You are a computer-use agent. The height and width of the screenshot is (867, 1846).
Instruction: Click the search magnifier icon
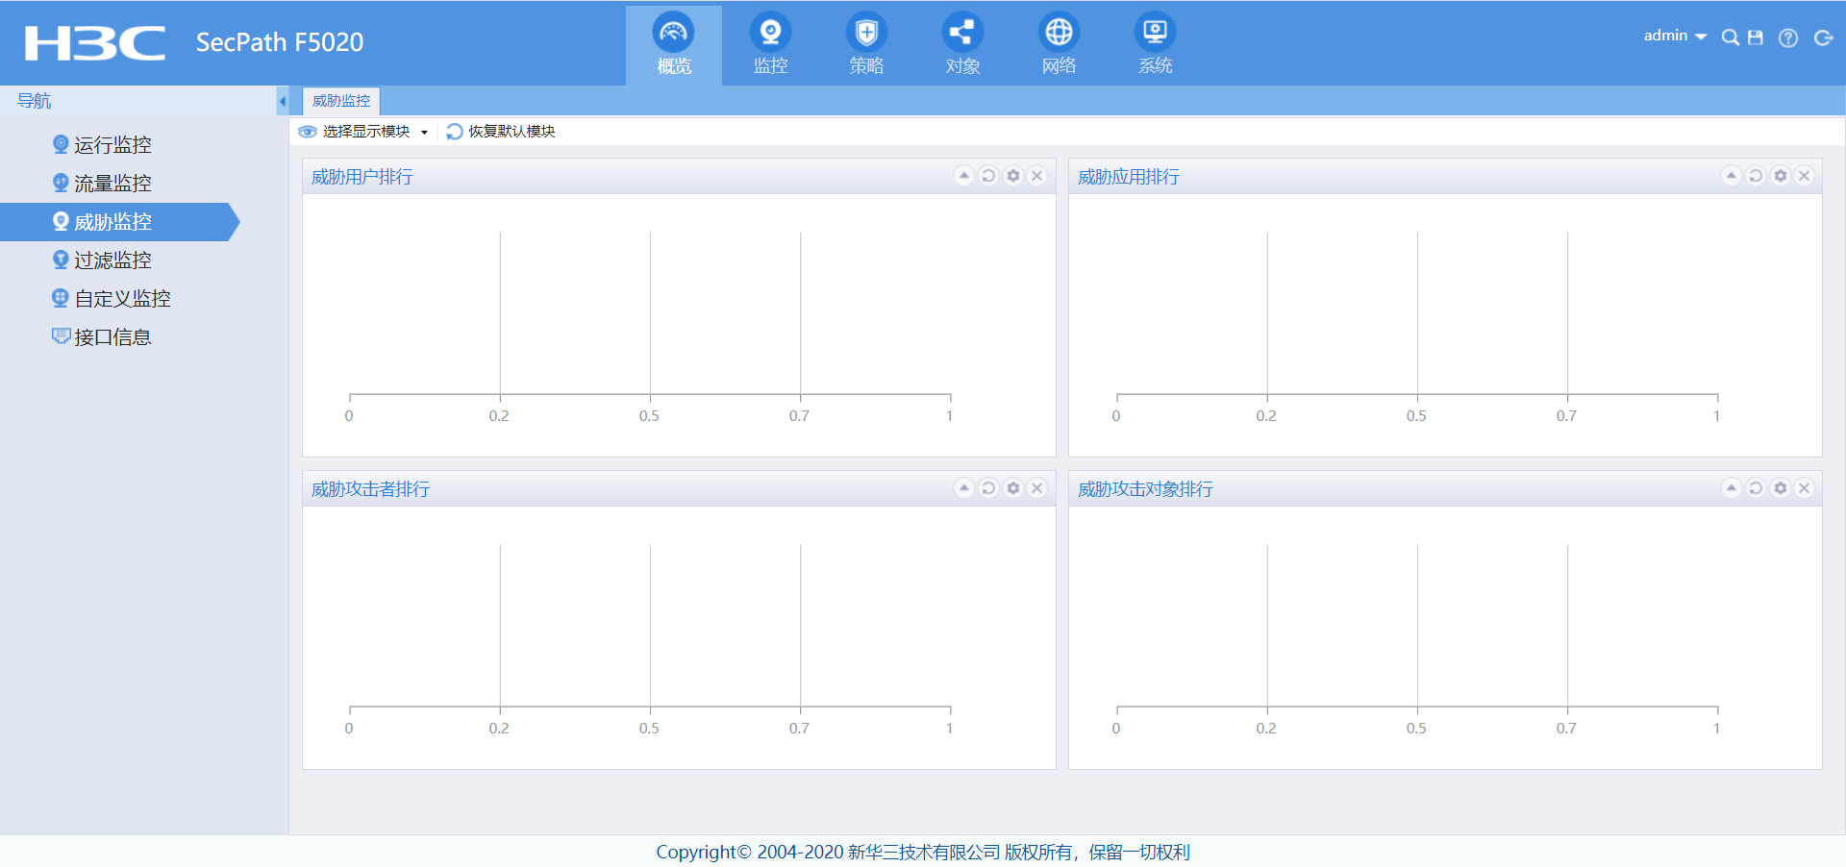point(1730,37)
